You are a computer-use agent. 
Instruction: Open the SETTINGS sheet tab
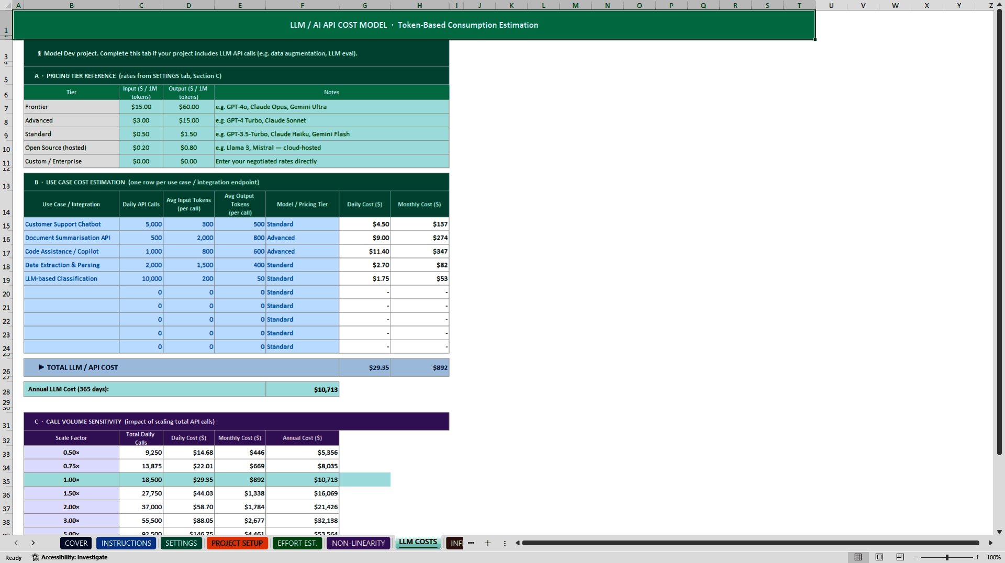click(x=181, y=543)
